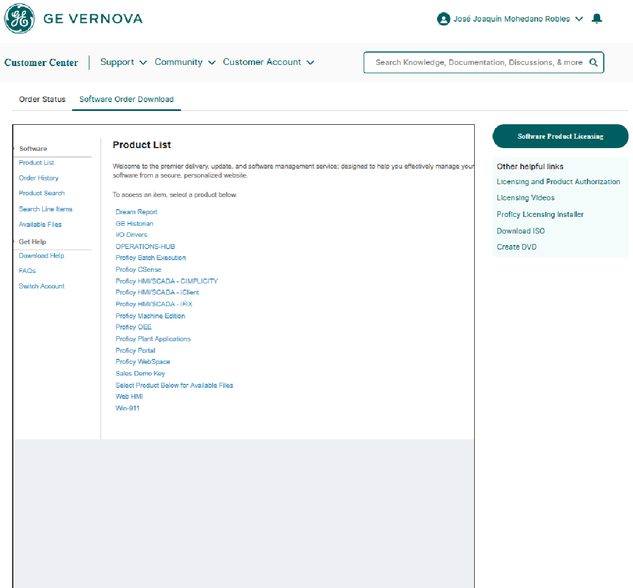Open Licensing and Product Authorization link
Screen dimensions: 633x588
(x=558, y=182)
